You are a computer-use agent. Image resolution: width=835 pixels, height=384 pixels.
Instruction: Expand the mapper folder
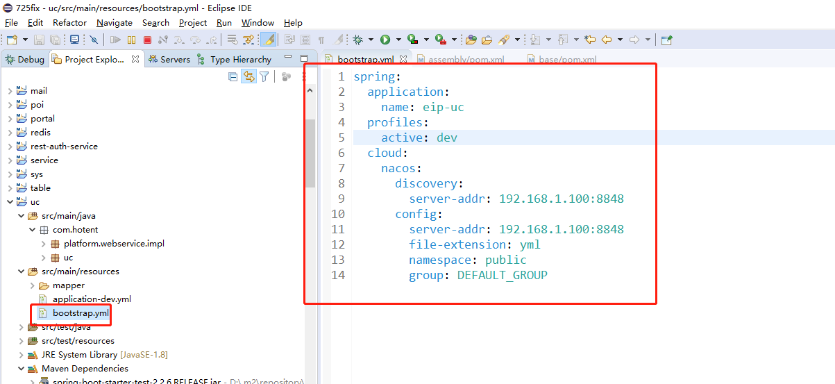tap(33, 285)
